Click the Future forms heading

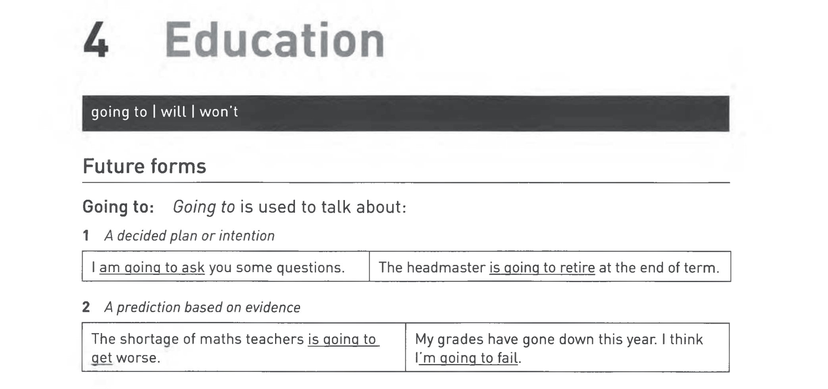(144, 166)
